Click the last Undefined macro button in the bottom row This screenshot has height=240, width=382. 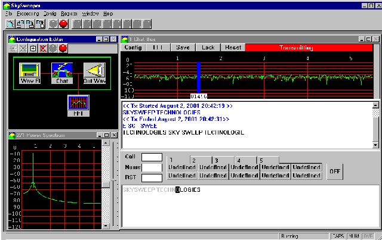click(307, 176)
